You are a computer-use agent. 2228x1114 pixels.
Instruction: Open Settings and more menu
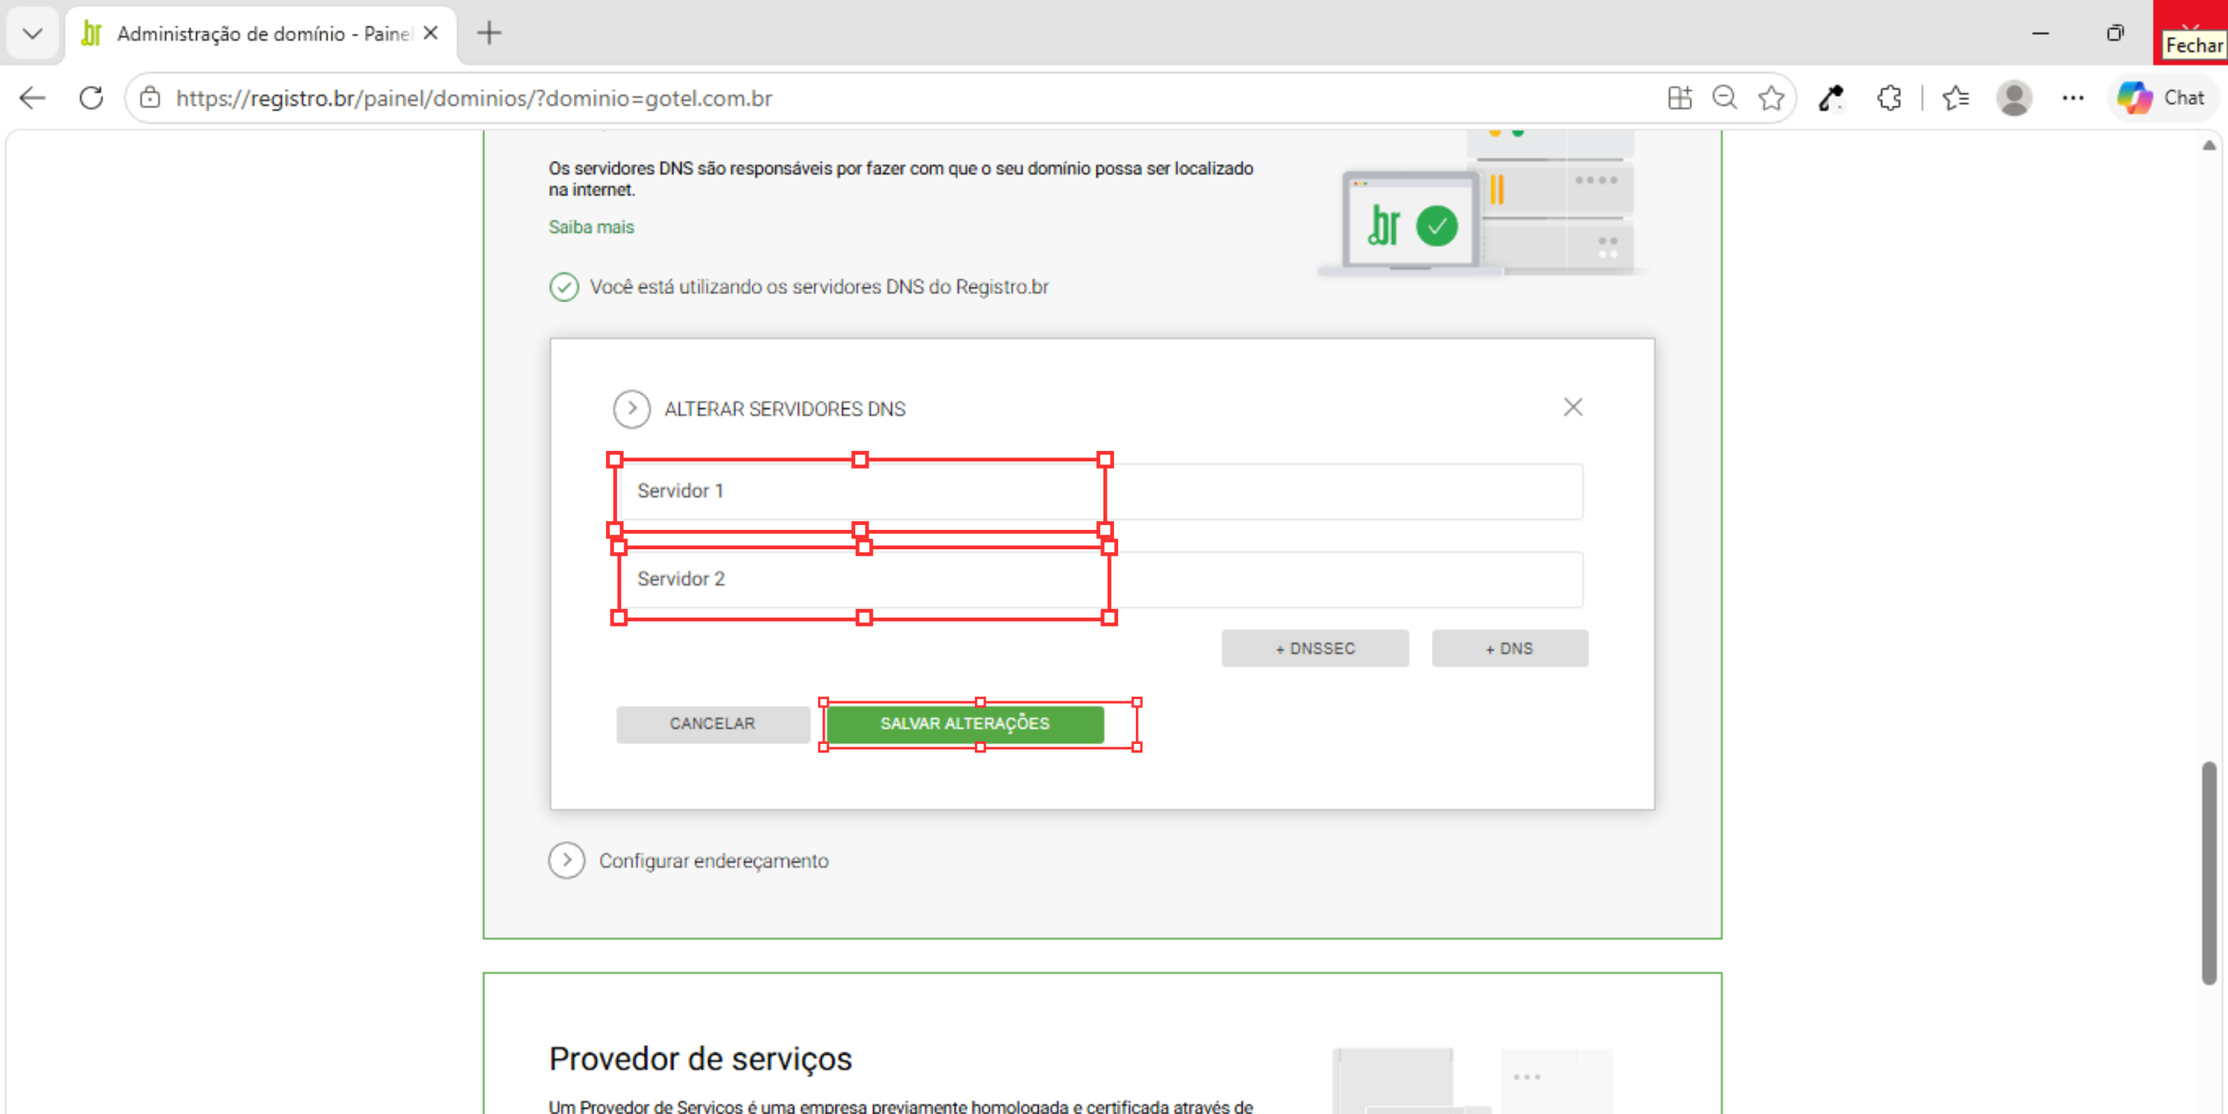pyautogui.click(x=2072, y=98)
